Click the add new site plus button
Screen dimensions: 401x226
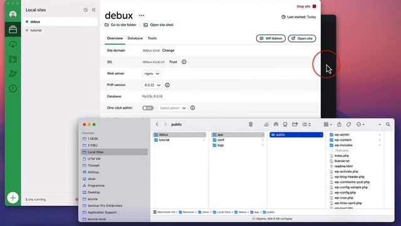pos(13,198)
